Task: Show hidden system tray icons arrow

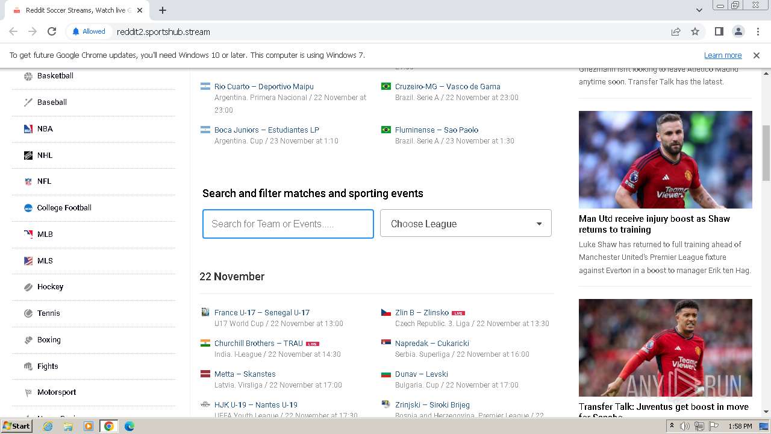Action: click(x=672, y=426)
